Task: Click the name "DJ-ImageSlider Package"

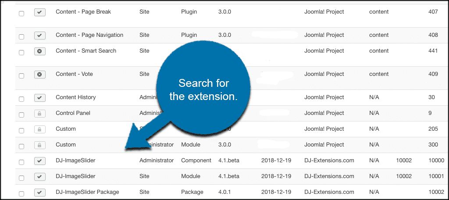Action: point(87,192)
